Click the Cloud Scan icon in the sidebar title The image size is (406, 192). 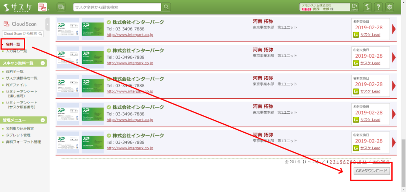pyautogui.click(x=6, y=24)
